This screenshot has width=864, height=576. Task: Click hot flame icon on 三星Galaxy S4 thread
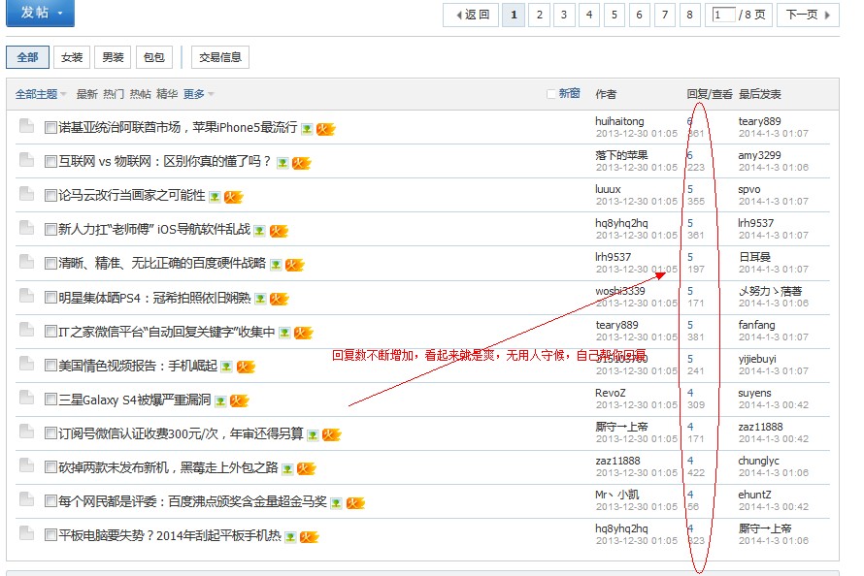pyautogui.click(x=239, y=401)
